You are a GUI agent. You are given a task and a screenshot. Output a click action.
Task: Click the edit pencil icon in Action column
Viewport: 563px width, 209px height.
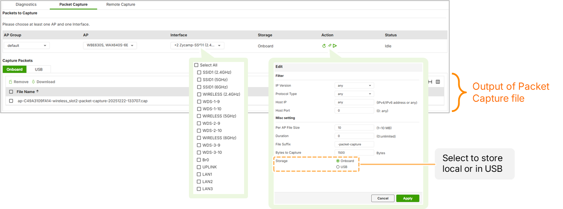pyautogui.click(x=330, y=46)
